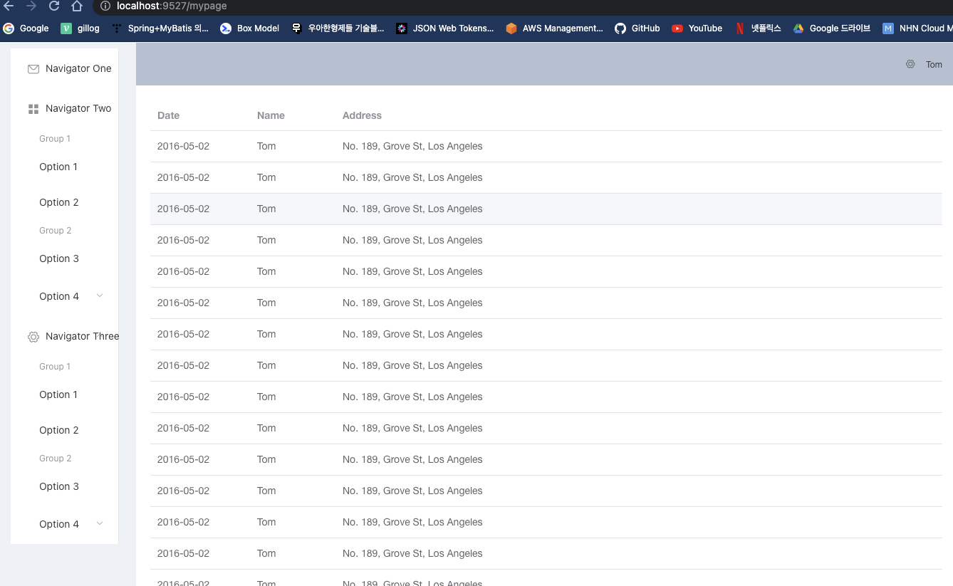Open the Spring+MyBatis bookmark
Viewport: 953px width, 586px height.
pyautogui.click(x=160, y=28)
